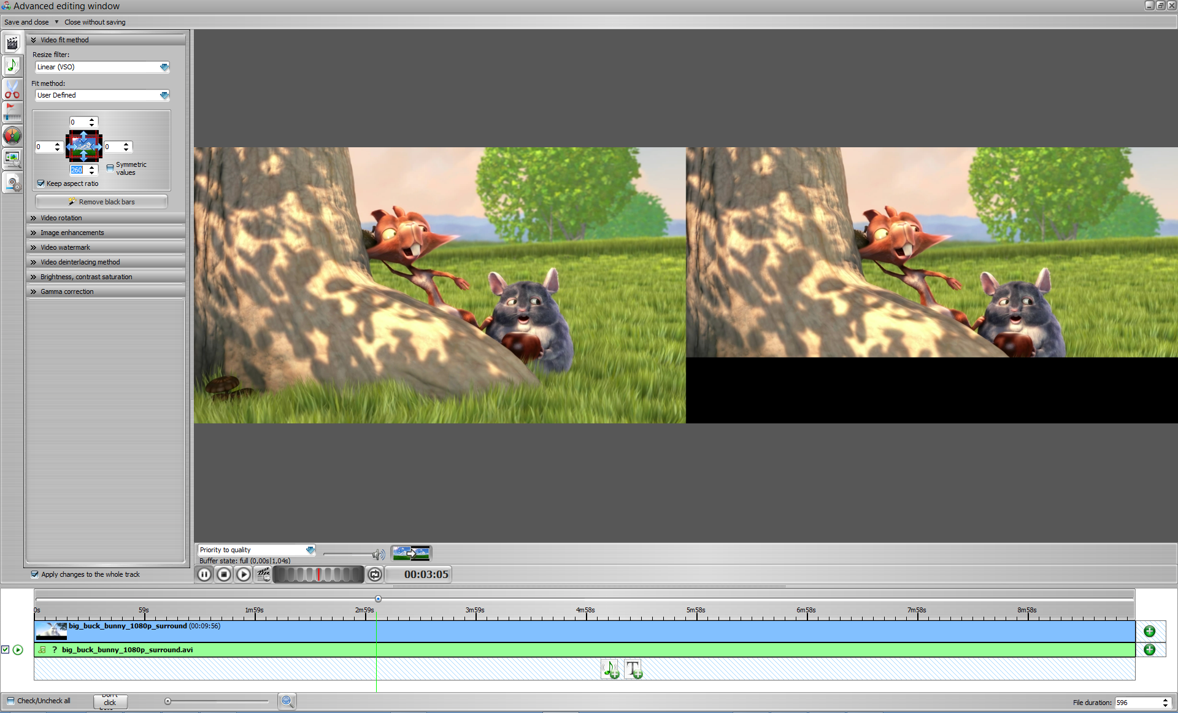The image size is (1178, 713).
Task: Click the question mark on audio track
Action: click(x=55, y=650)
